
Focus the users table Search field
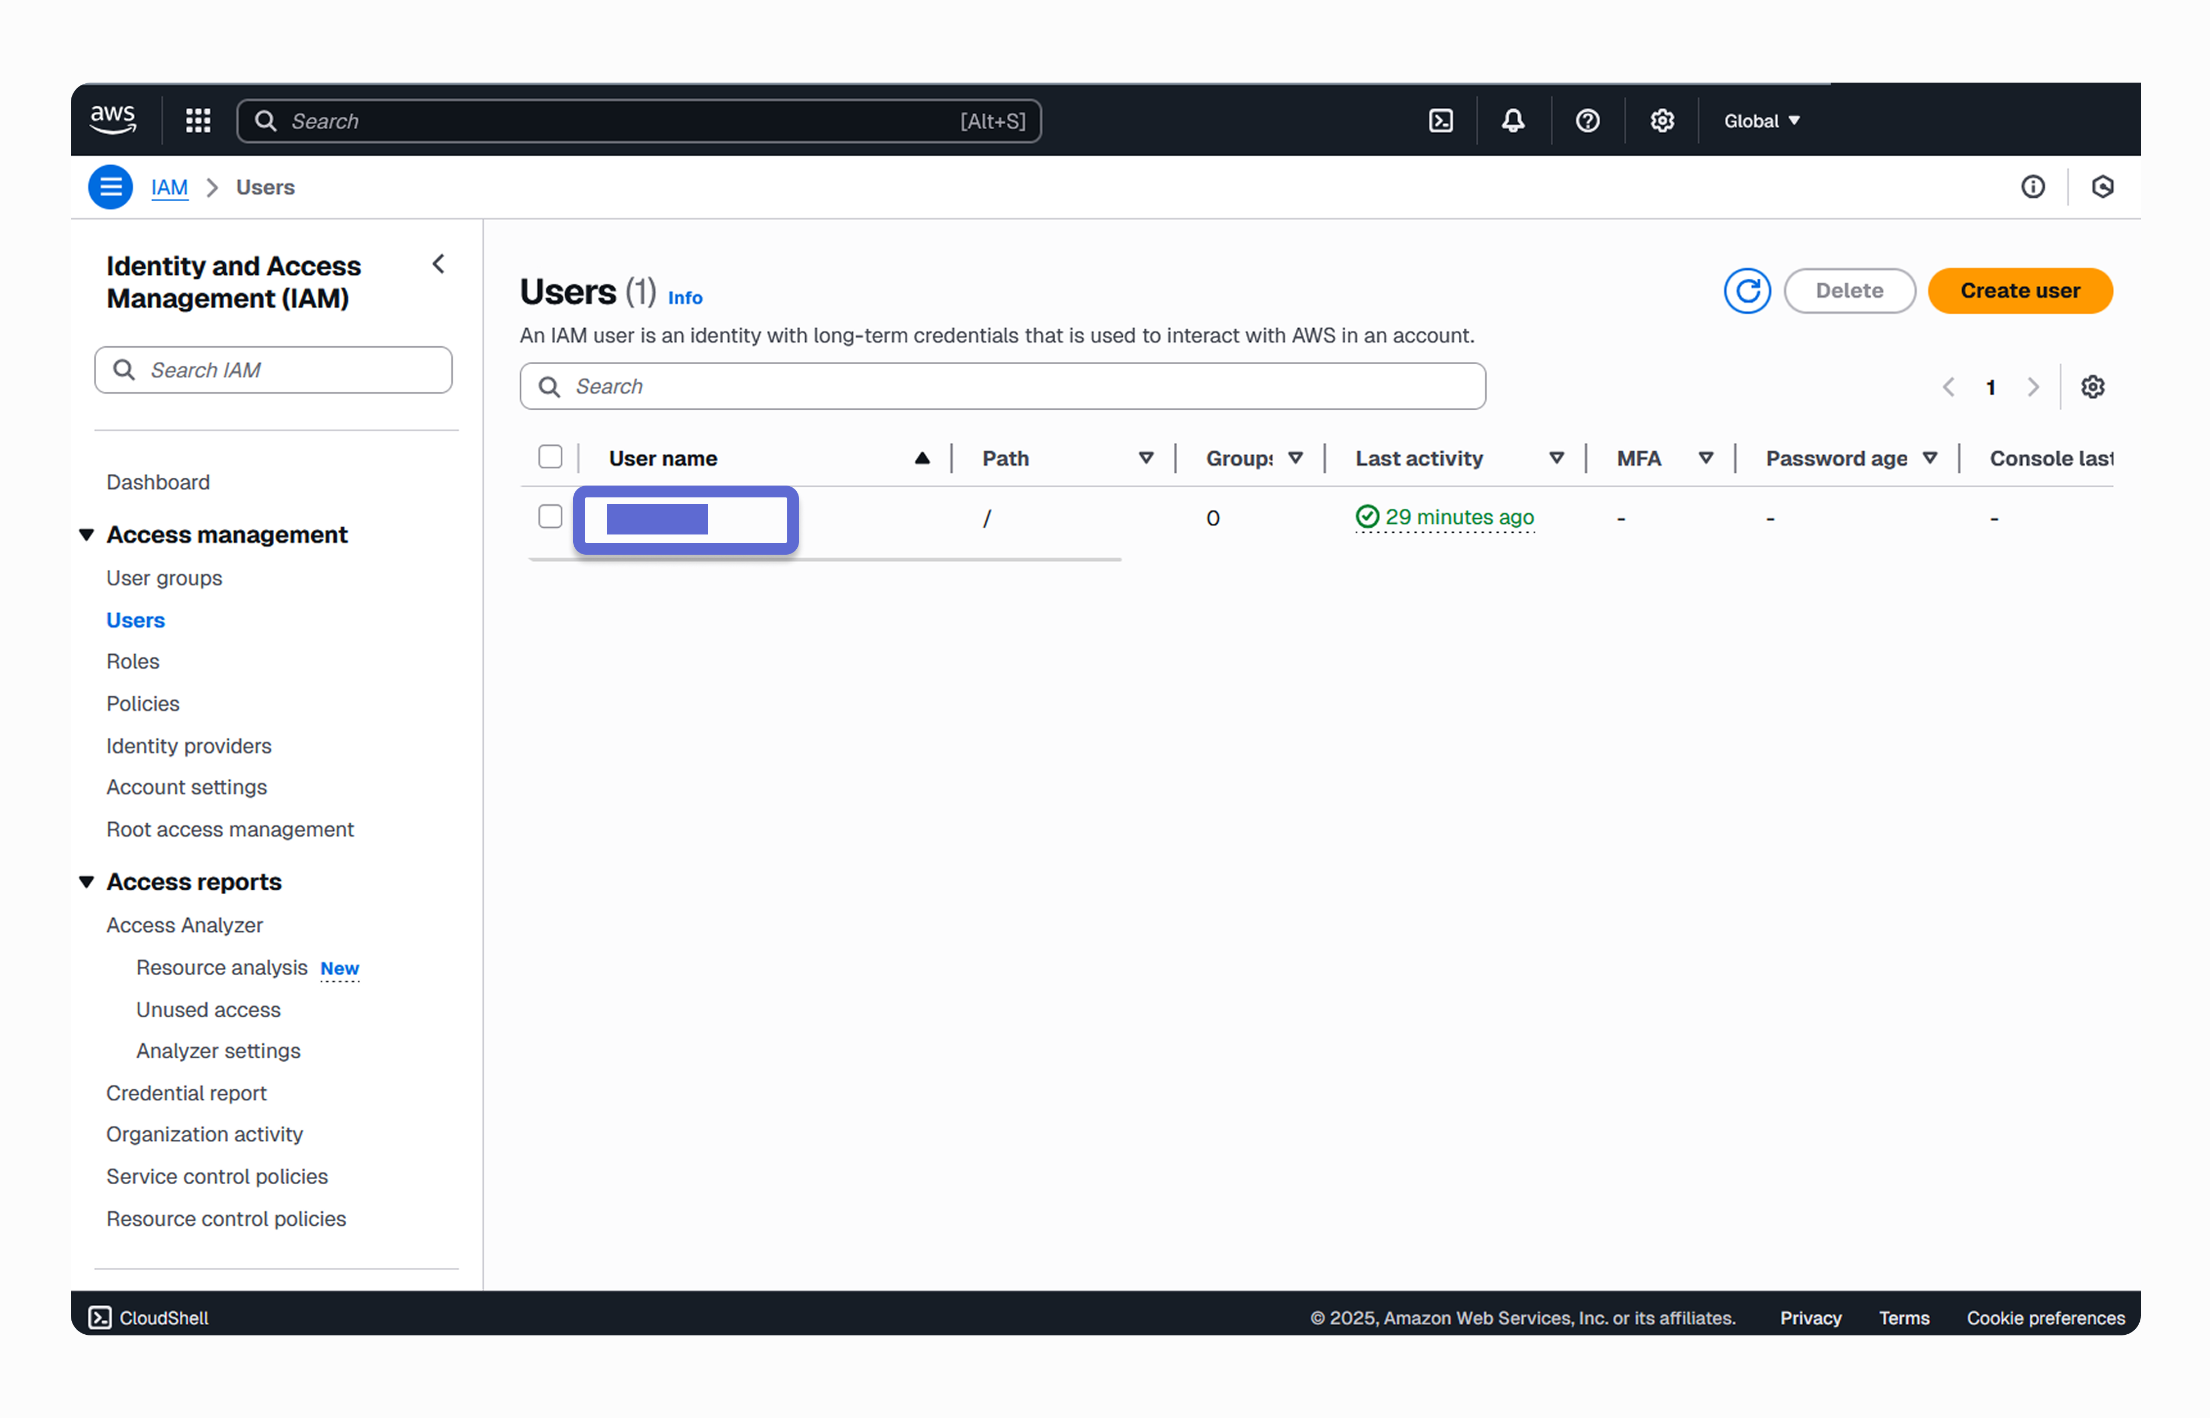tap(1002, 387)
